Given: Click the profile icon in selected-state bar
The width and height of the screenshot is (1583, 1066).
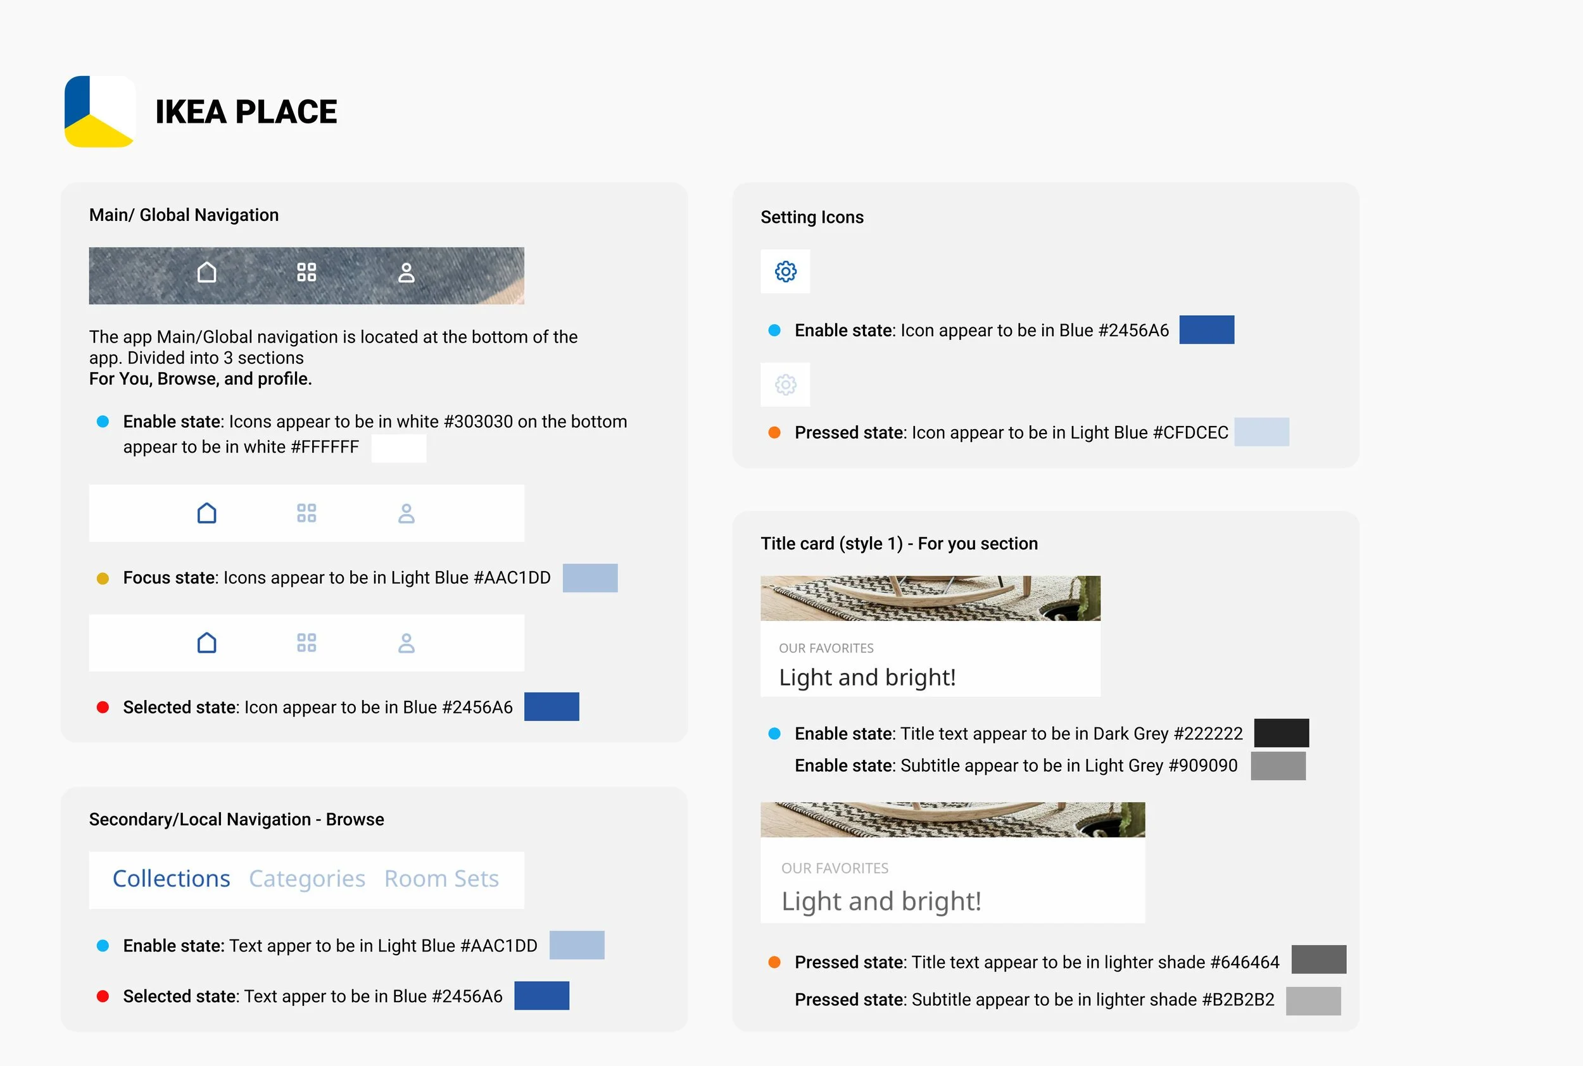Looking at the screenshot, I should (406, 643).
